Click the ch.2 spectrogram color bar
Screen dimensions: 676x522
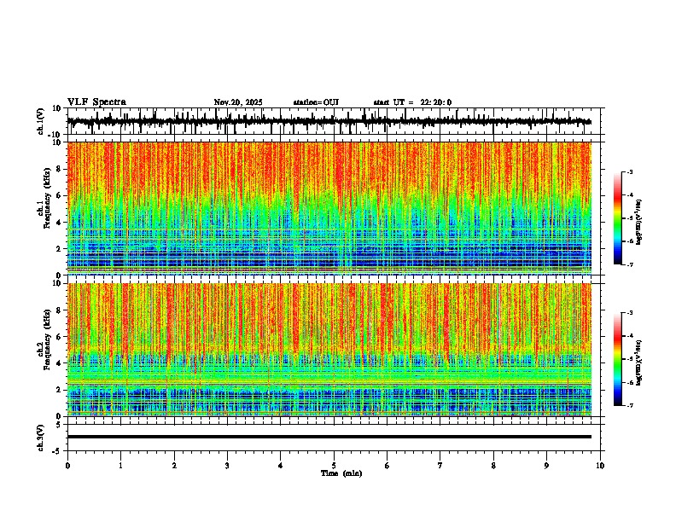618,359
